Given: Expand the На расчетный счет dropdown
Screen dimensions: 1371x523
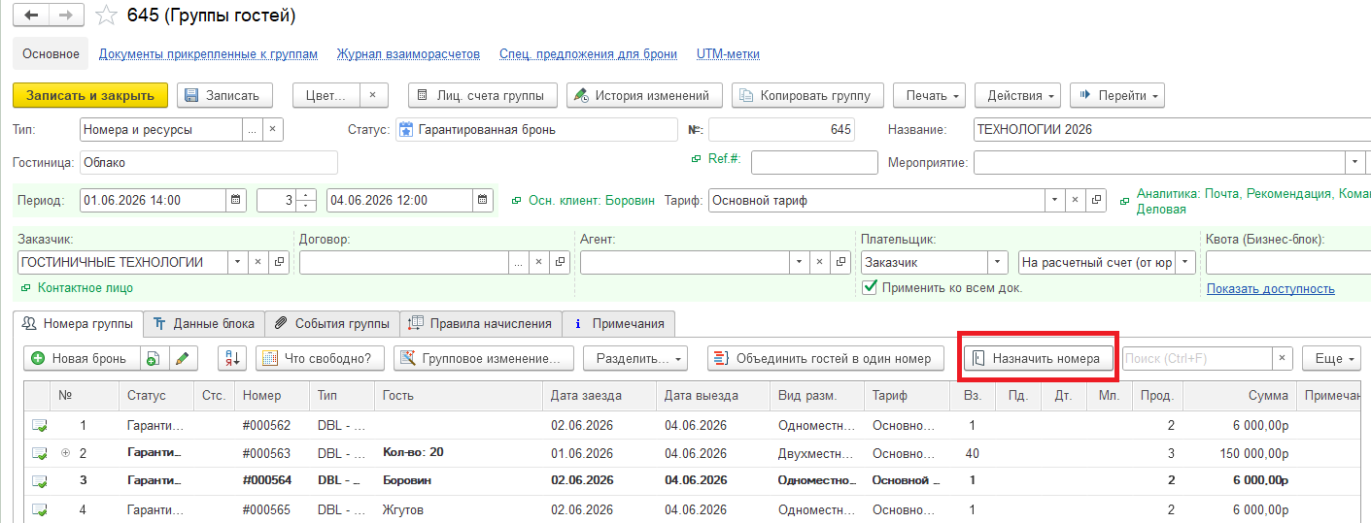Looking at the screenshot, I should (1185, 262).
